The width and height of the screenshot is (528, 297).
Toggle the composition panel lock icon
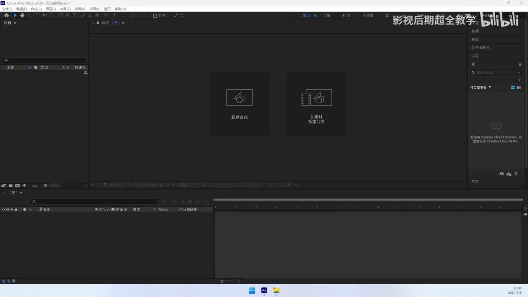[x=98, y=23]
